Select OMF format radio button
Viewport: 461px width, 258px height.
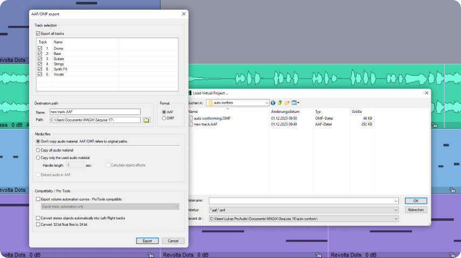tap(164, 118)
